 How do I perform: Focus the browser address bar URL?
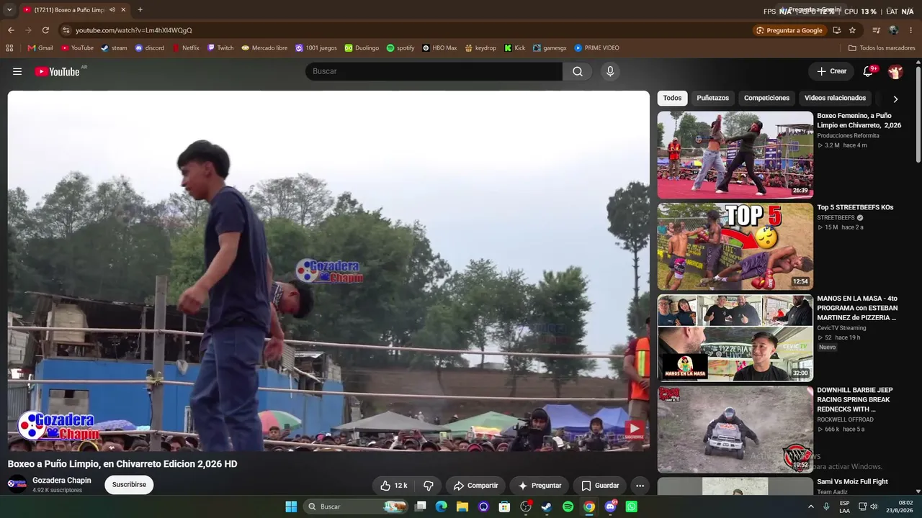133,30
